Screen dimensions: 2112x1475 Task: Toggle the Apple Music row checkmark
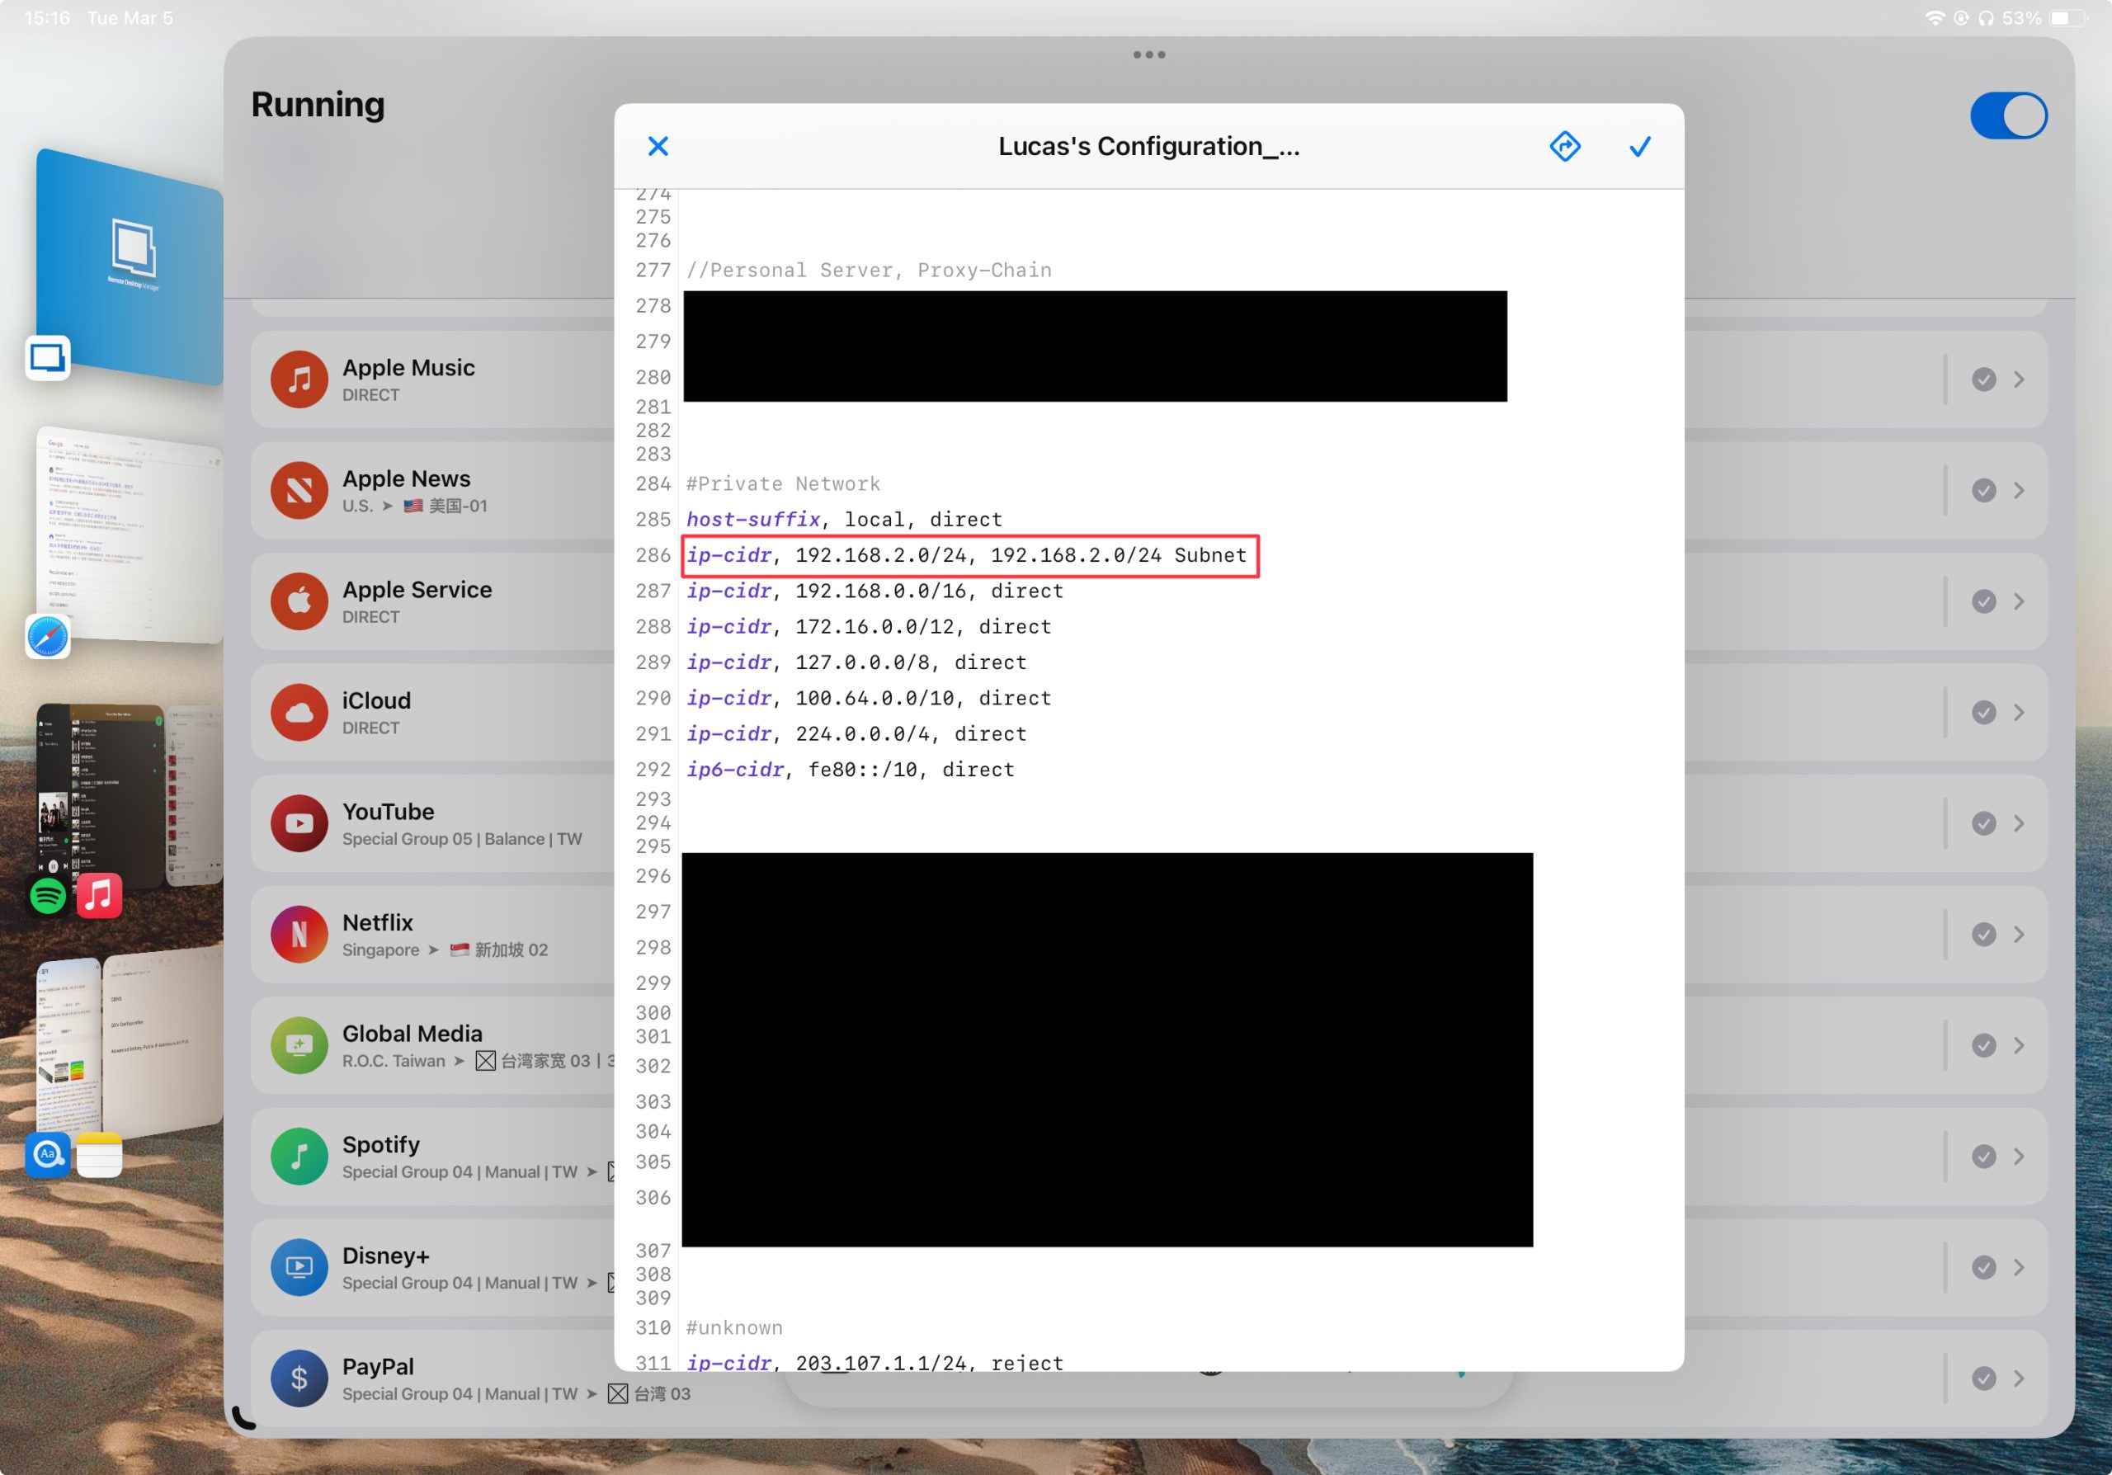[x=1983, y=379]
